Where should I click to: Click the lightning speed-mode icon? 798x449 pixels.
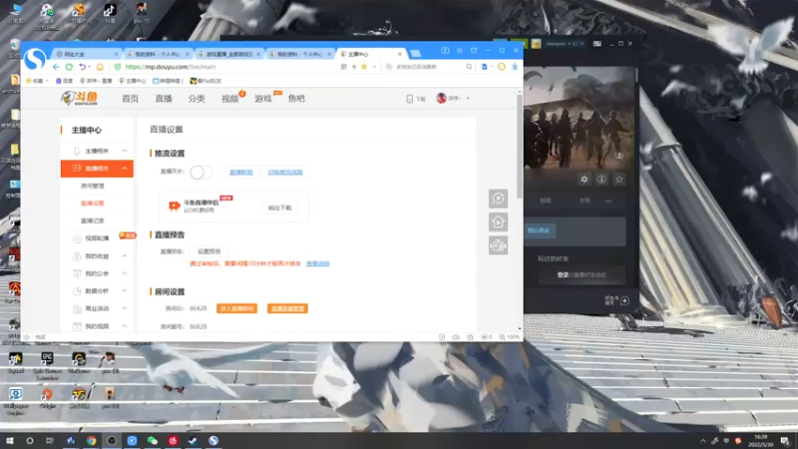click(x=354, y=67)
